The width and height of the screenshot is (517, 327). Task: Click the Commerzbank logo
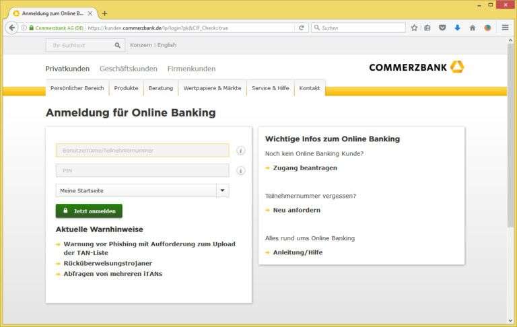[x=417, y=67]
